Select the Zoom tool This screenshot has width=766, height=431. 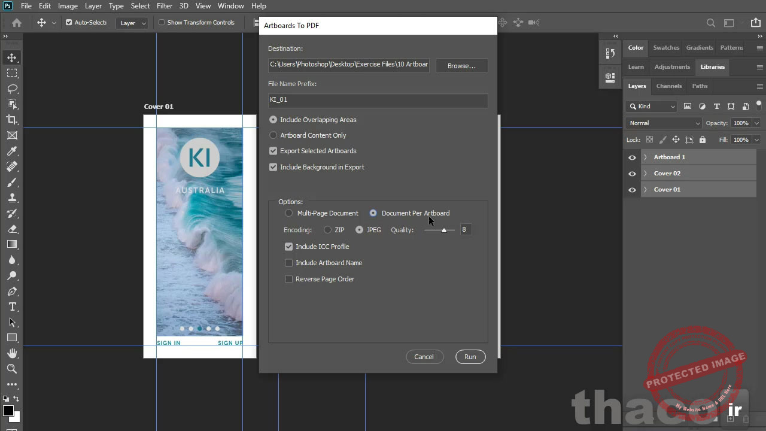pos(12,369)
